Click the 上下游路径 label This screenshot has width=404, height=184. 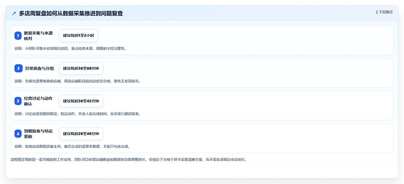pos(384,12)
